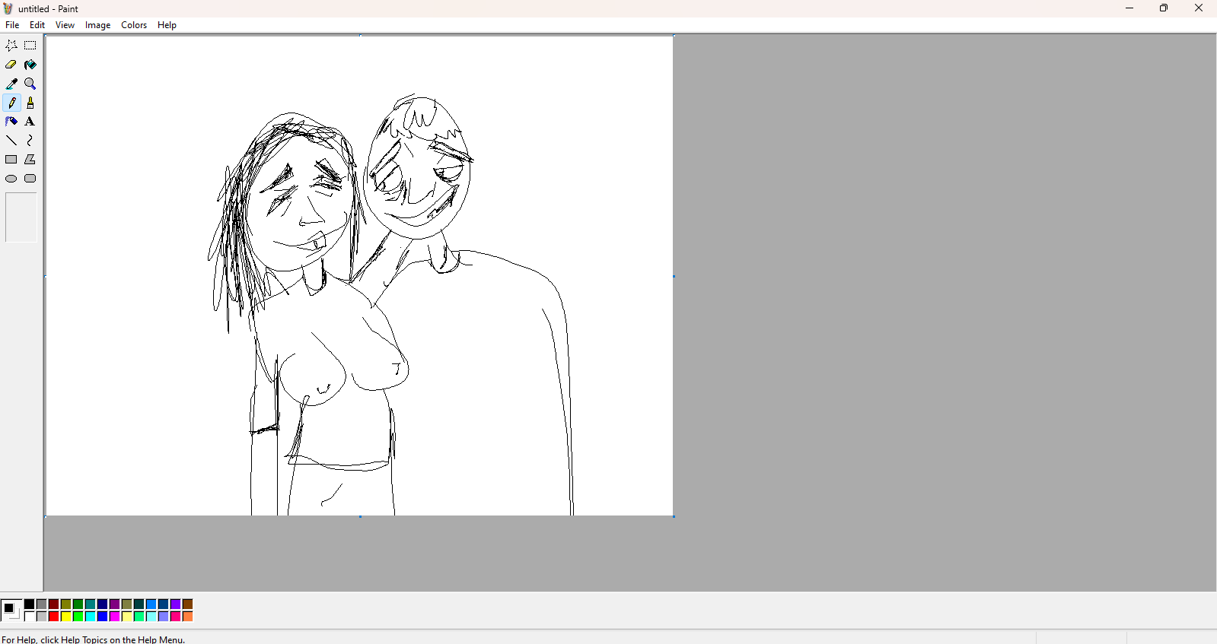Image resolution: width=1217 pixels, height=644 pixels.
Task: Select the bright red swatch
Action: pos(54,617)
